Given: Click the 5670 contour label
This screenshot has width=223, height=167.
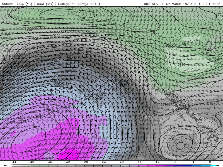Looking at the screenshot, I should click(x=51, y=95).
